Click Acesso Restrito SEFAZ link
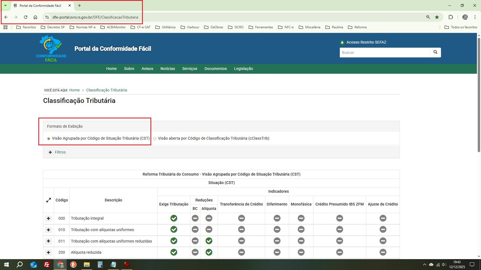Image resolution: width=481 pixels, height=270 pixels. click(x=366, y=42)
